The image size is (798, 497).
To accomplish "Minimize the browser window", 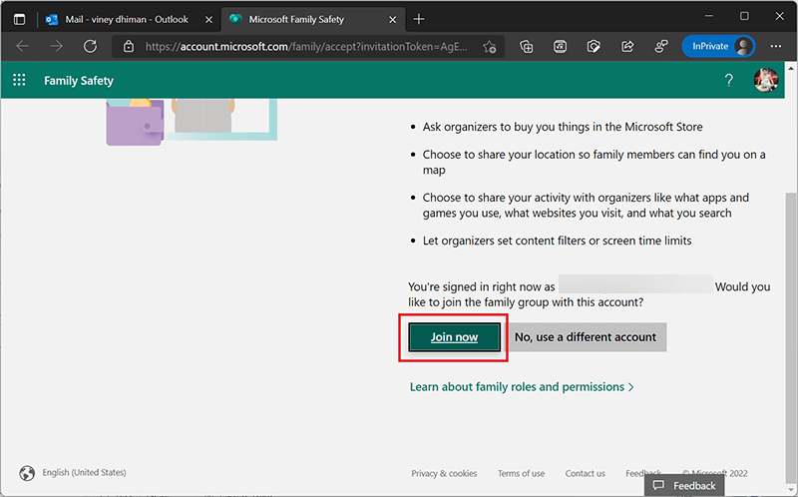I will point(709,16).
